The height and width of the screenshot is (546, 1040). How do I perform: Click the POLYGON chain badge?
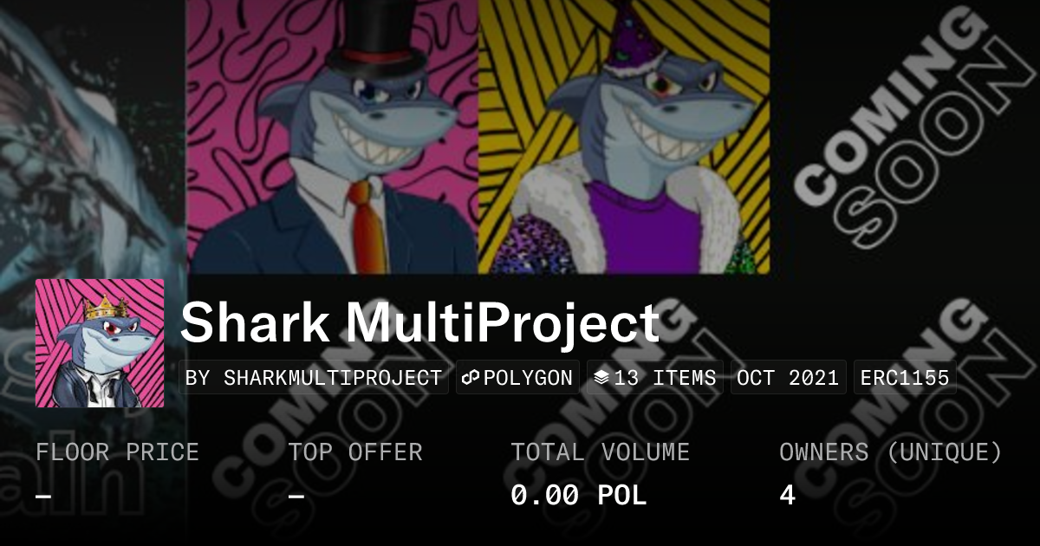[x=517, y=378]
